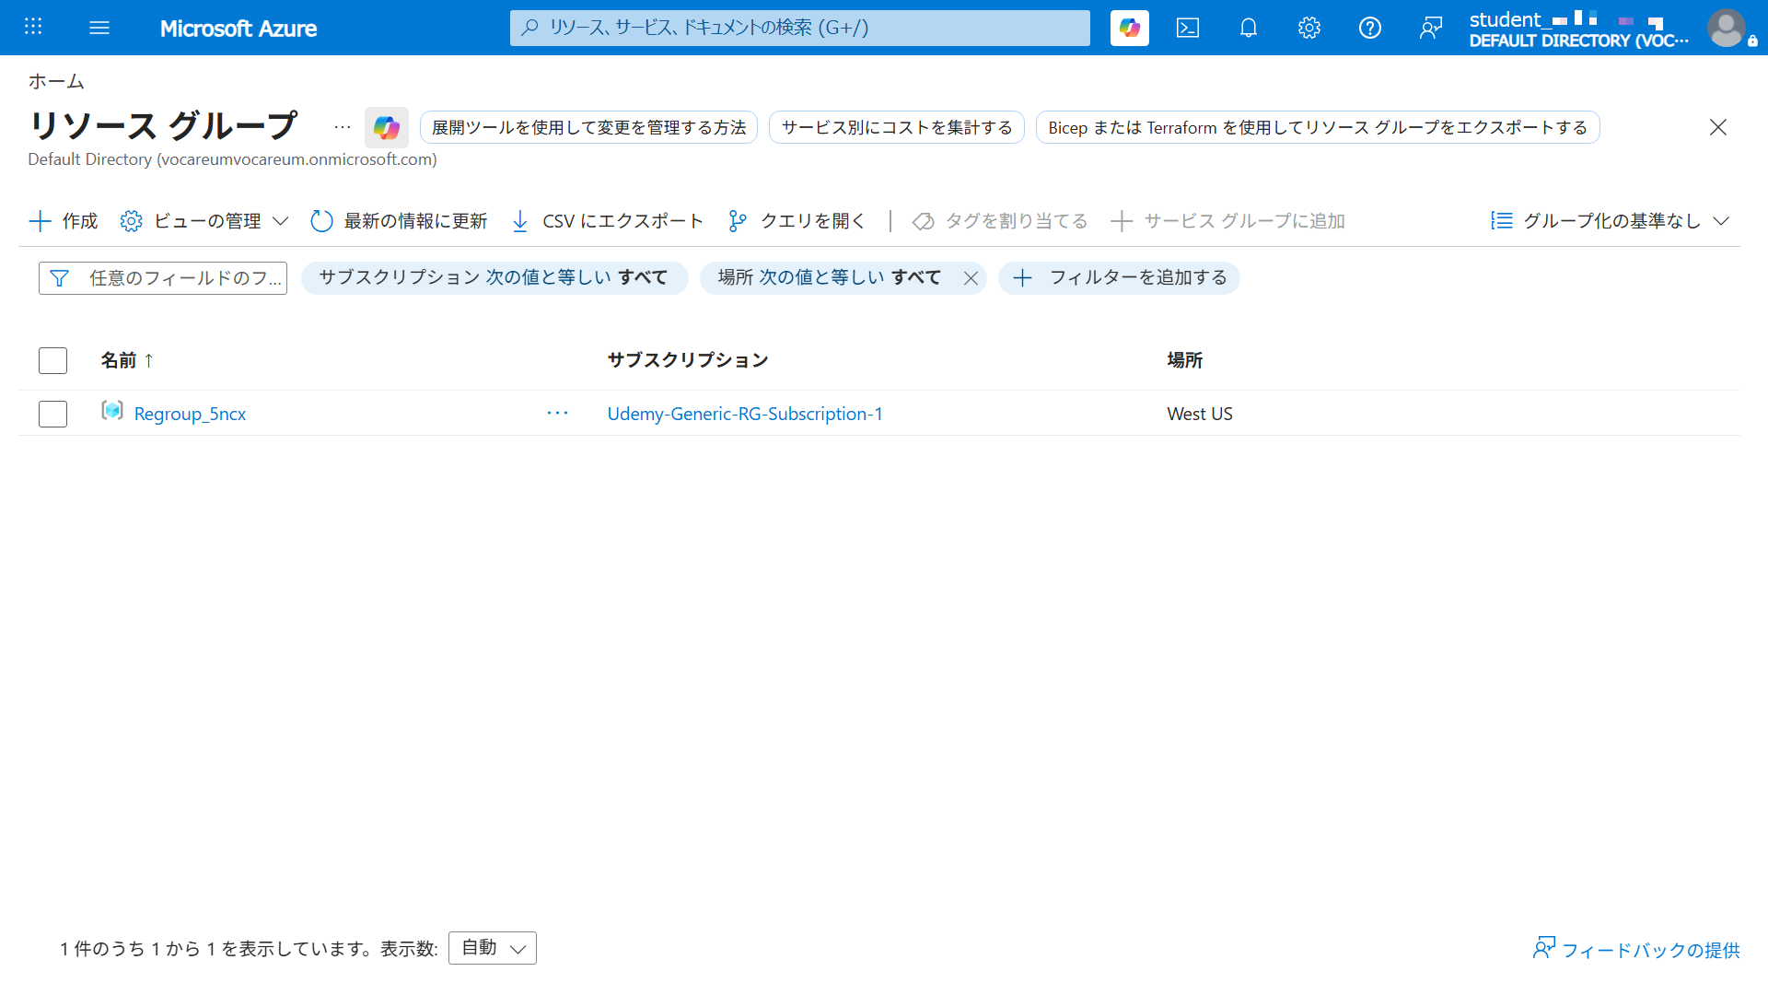Launch Cloud Shell terminal icon
1768x995 pixels.
click(1188, 28)
